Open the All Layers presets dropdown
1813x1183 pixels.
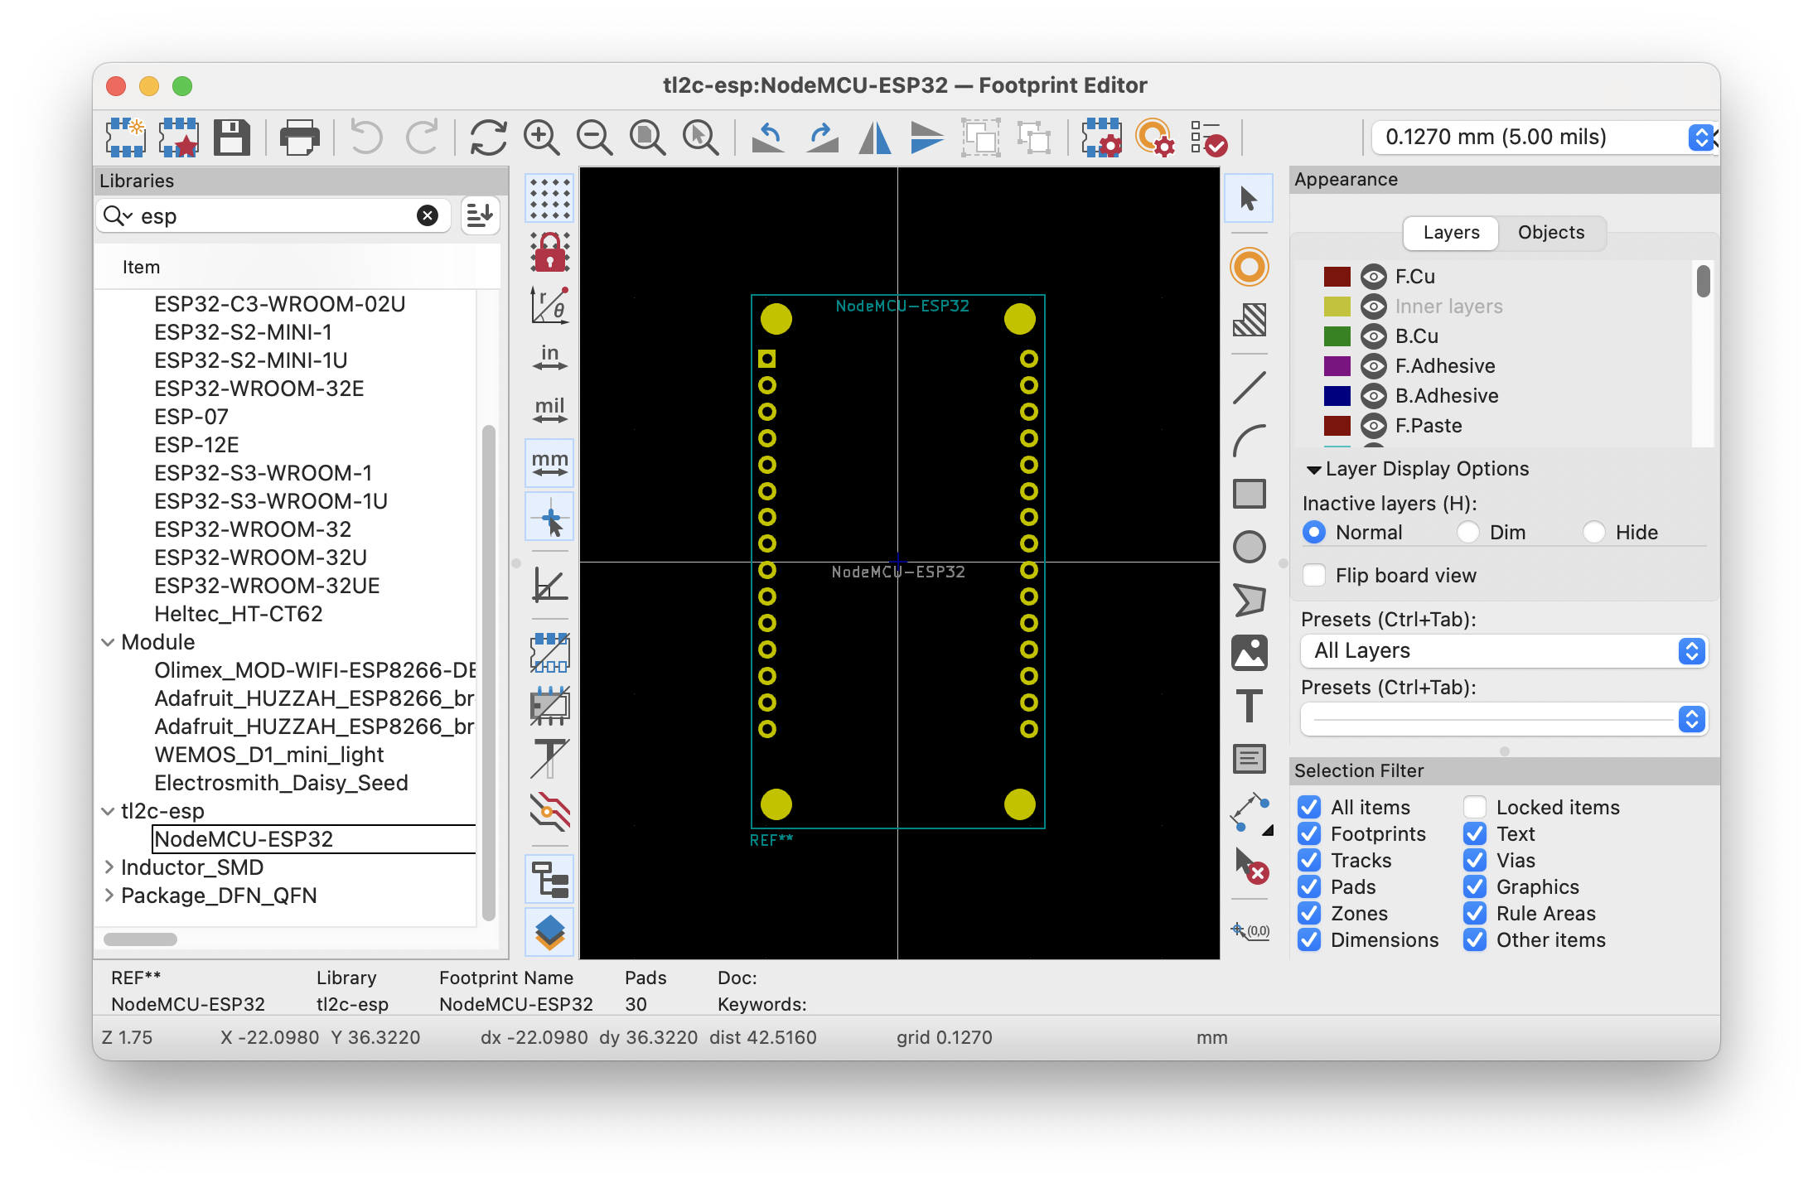click(x=1503, y=651)
